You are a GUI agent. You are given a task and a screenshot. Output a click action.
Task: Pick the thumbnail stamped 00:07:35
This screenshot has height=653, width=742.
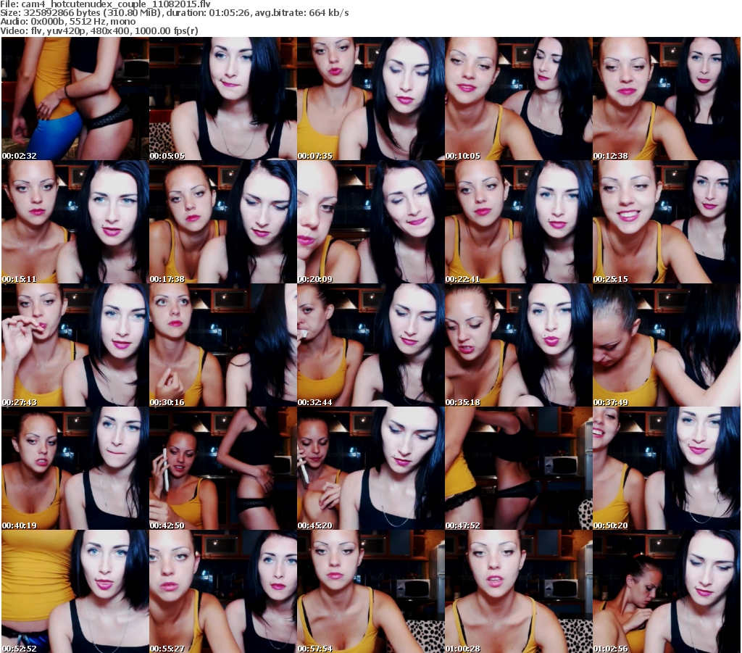371,99
